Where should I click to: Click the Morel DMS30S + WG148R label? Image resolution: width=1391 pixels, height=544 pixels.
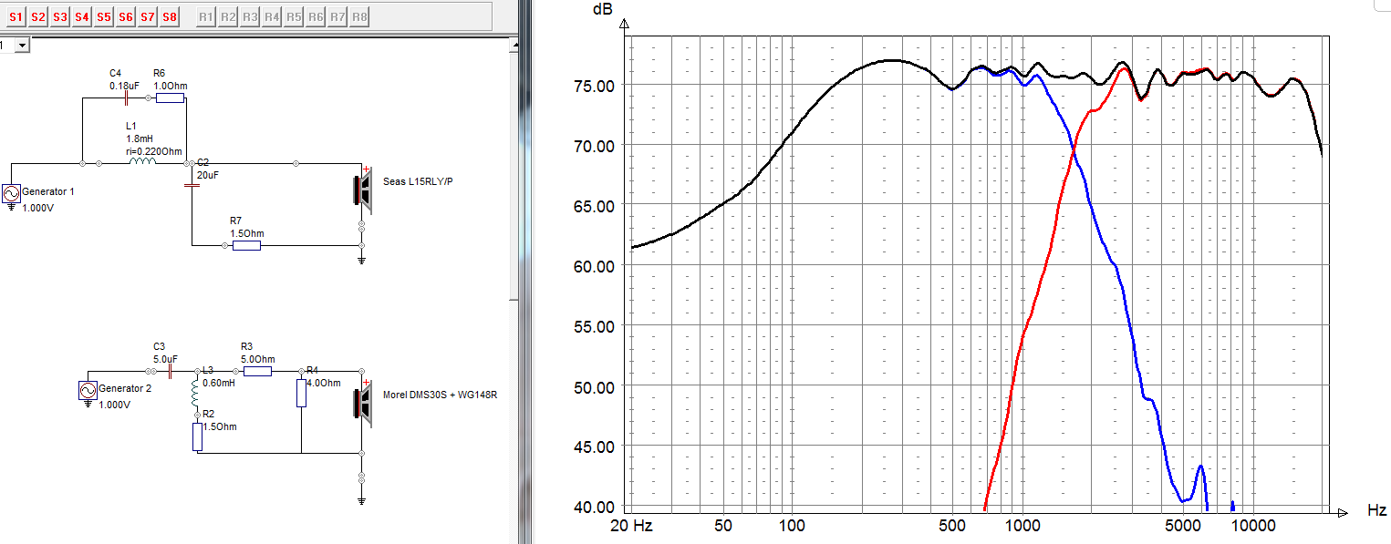coord(440,394)
